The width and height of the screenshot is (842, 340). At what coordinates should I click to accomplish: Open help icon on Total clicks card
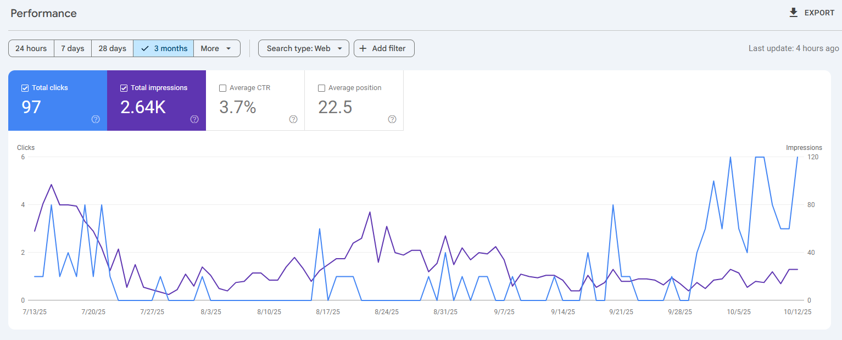click(x=96, y=119)
